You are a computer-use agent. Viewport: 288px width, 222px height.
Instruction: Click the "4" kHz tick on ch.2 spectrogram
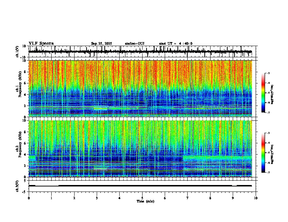click(25, 155)
